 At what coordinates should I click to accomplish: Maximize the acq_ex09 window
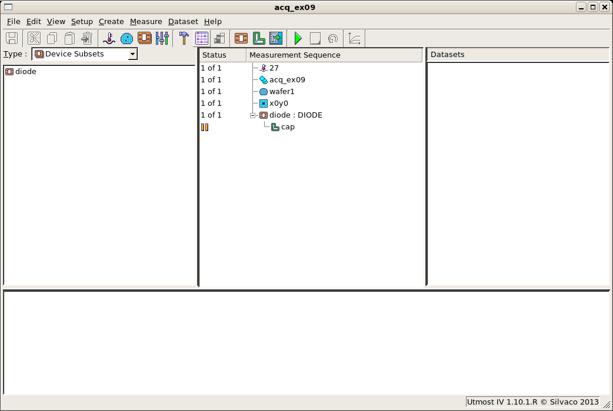click(x=592, y=7)
